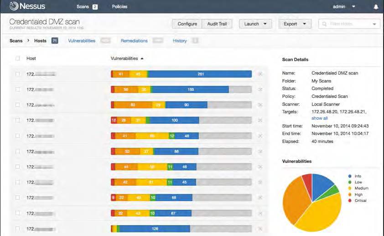Screen dimensions: 384x236
Task: Click the blue 261 info bar segment
Action: 200,74
